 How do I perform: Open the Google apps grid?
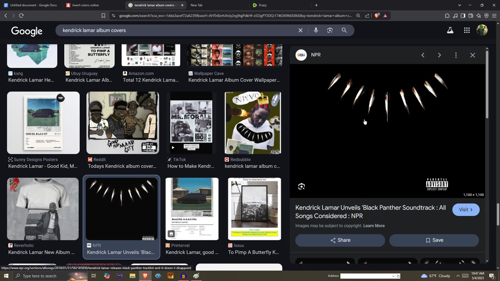[x=467, y=30]
